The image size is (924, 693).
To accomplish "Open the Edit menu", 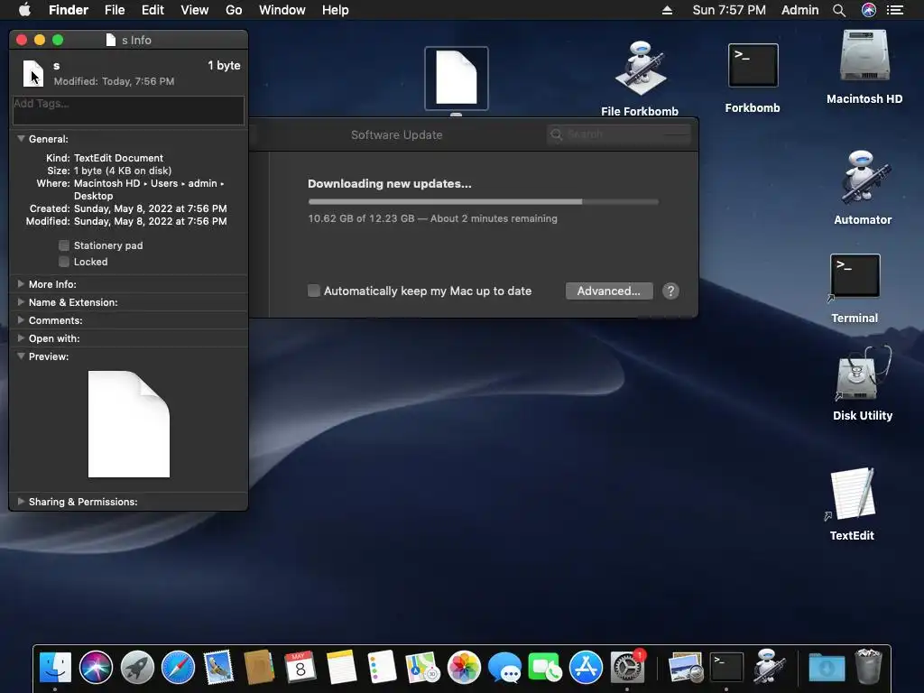I will 152,10.
